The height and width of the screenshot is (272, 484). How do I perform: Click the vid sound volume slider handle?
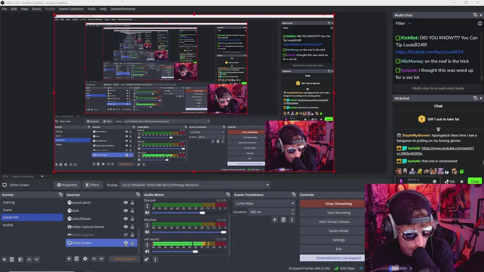coord(195,252)
